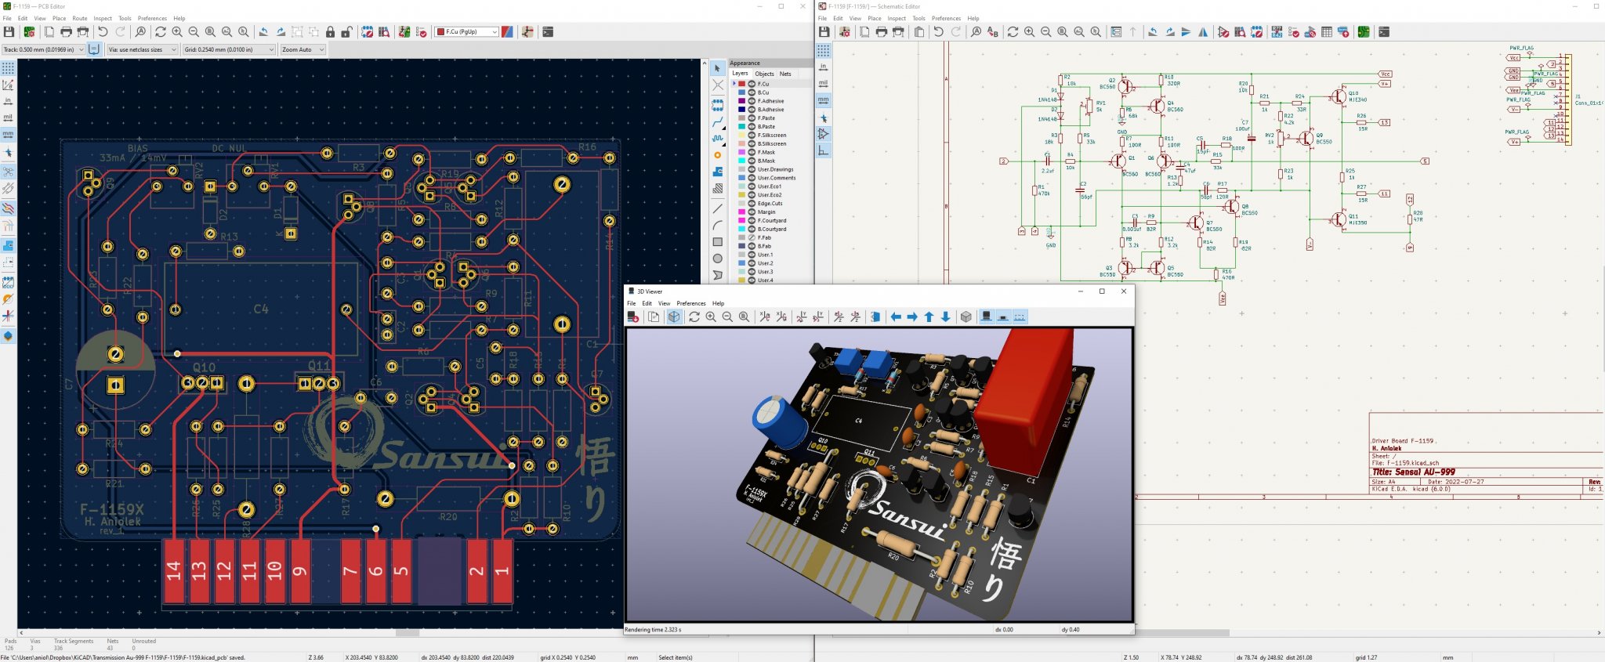
Task: Open Inspect menu in PCB Editor
Action: pos(103,18)
